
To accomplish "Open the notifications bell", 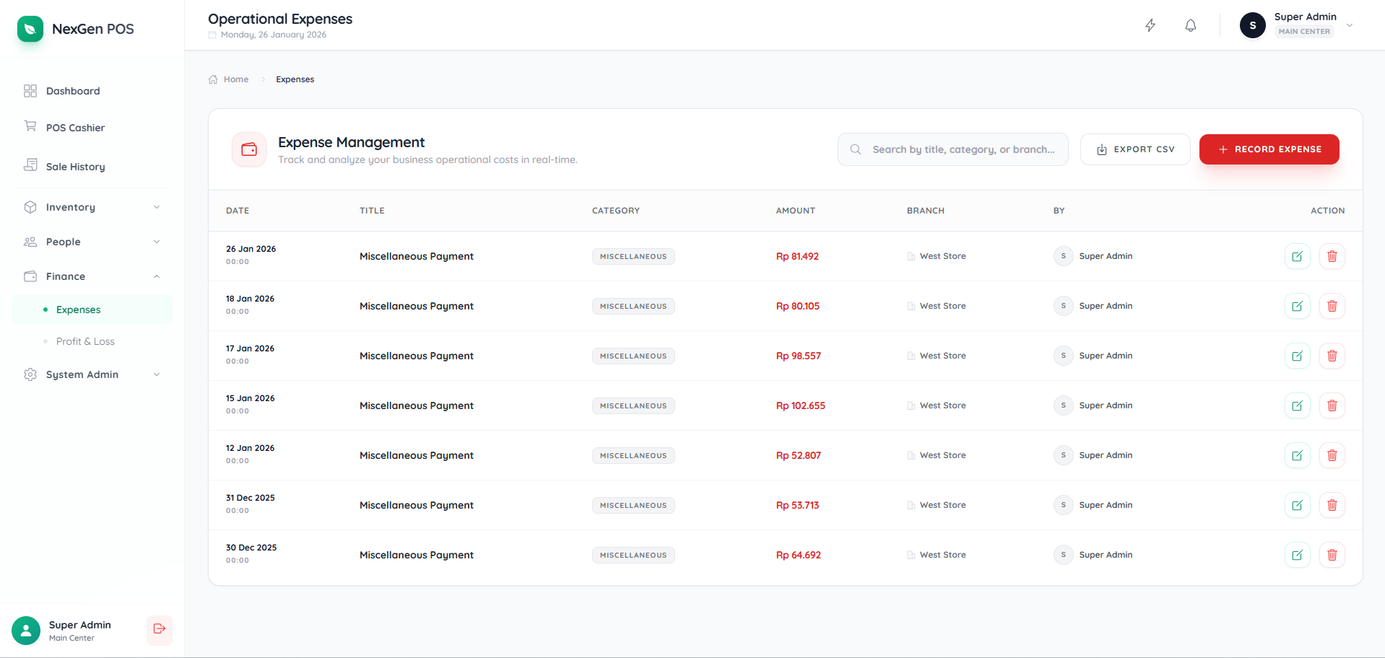I will pos(1190,25).
